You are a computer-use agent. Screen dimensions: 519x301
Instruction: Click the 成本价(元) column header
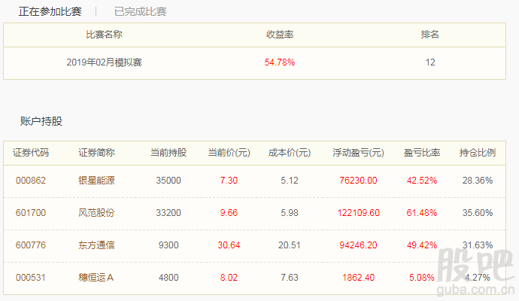click(x=290, y=153)
